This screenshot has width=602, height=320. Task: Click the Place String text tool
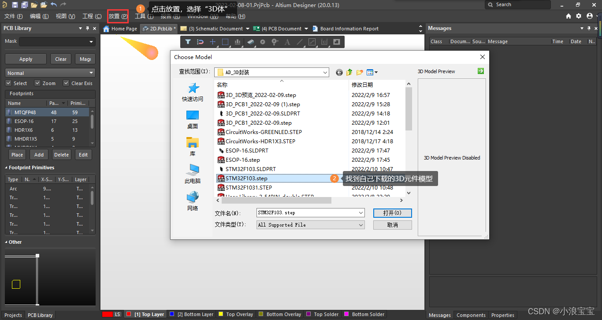287,42
